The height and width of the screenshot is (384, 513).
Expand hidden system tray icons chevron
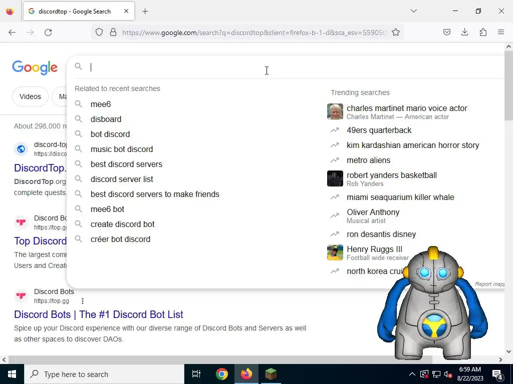click(x=412, y=374)
